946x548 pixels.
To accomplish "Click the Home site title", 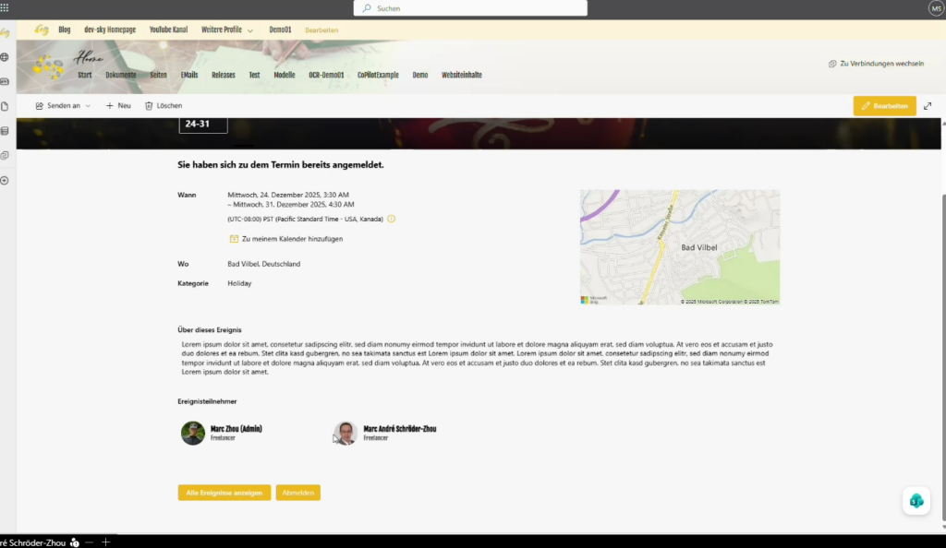I will [x=88, y=58].
